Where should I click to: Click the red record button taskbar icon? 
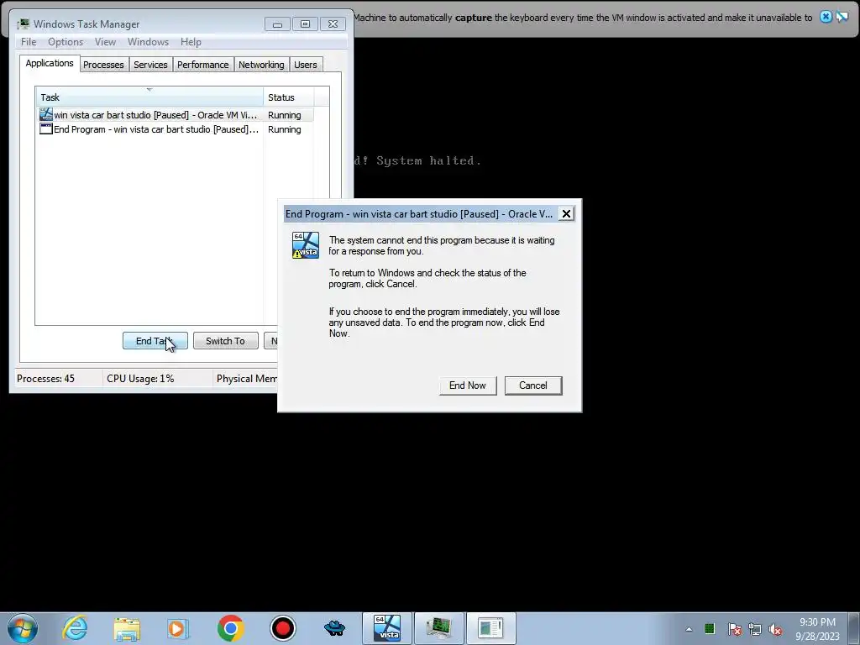[283, 628]
